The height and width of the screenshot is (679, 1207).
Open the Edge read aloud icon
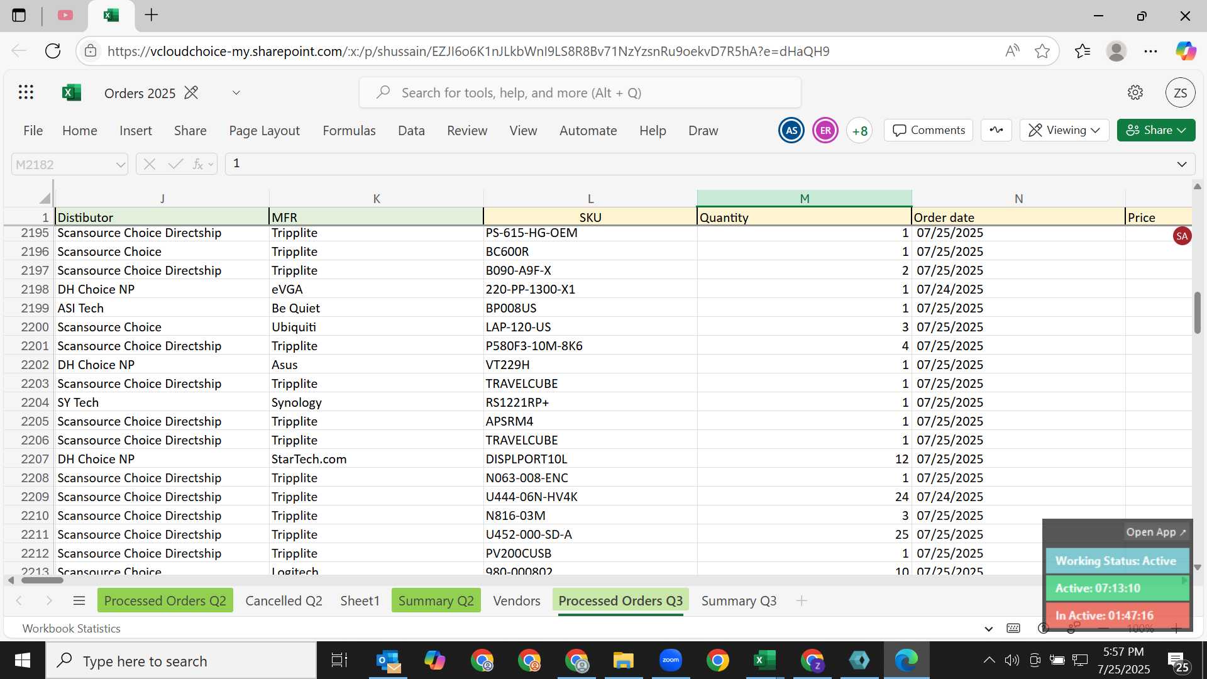click(x=1011, y=51)
